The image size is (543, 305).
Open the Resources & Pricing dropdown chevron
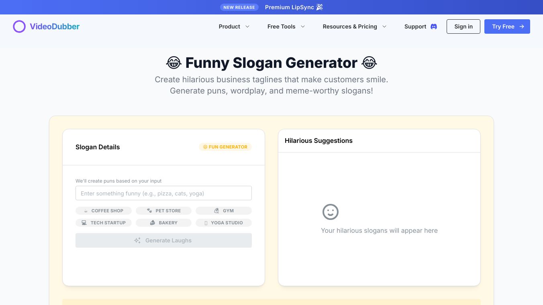[384, 26]
